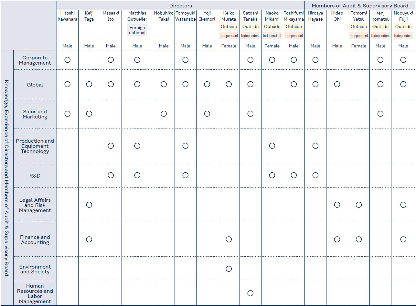Click Tomoyuki Watanabe's Corporate Management circle
416x306 pixels.
(x=186, y=60)
